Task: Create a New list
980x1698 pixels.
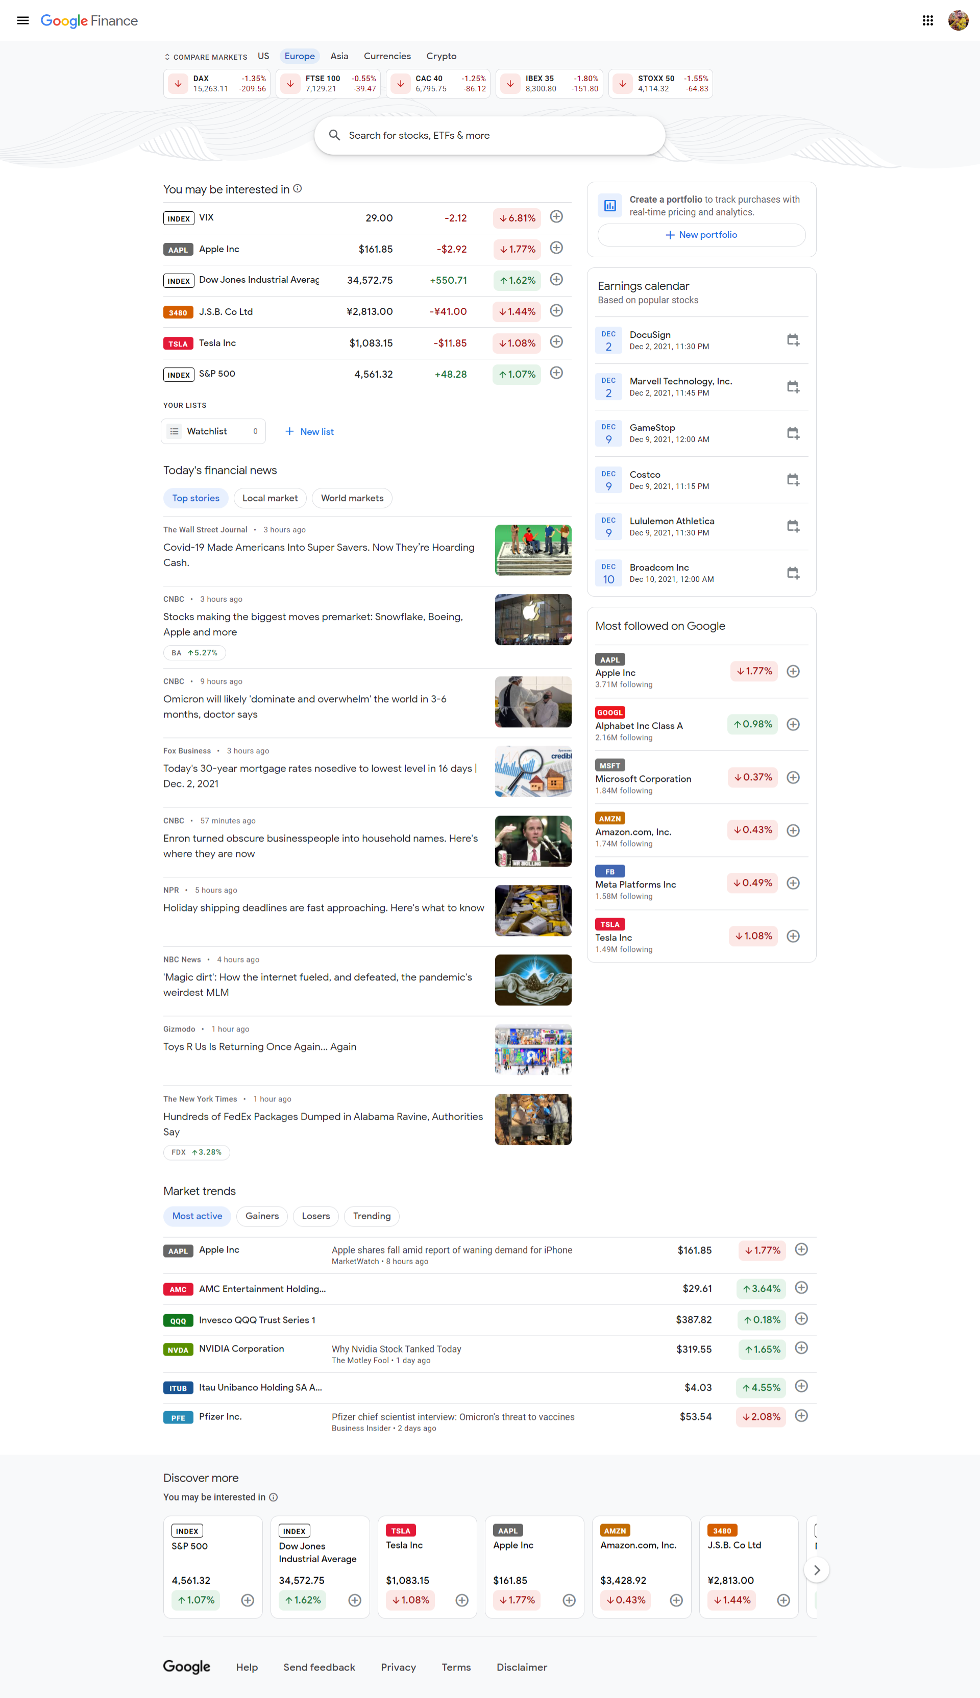Action: [309, 431]
